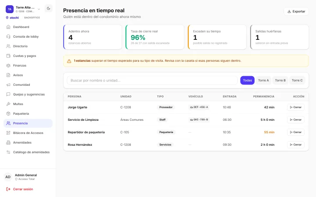Click the search by name or unit field
The image size is (316, 197).
tap(152, 81)
